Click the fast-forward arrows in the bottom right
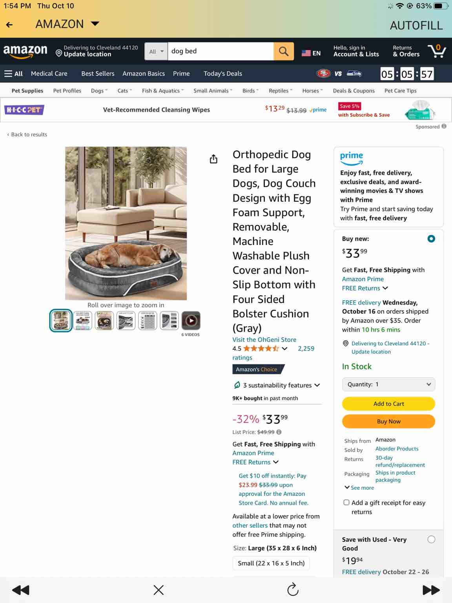The image size is (452, 603). tap(431, 590)
